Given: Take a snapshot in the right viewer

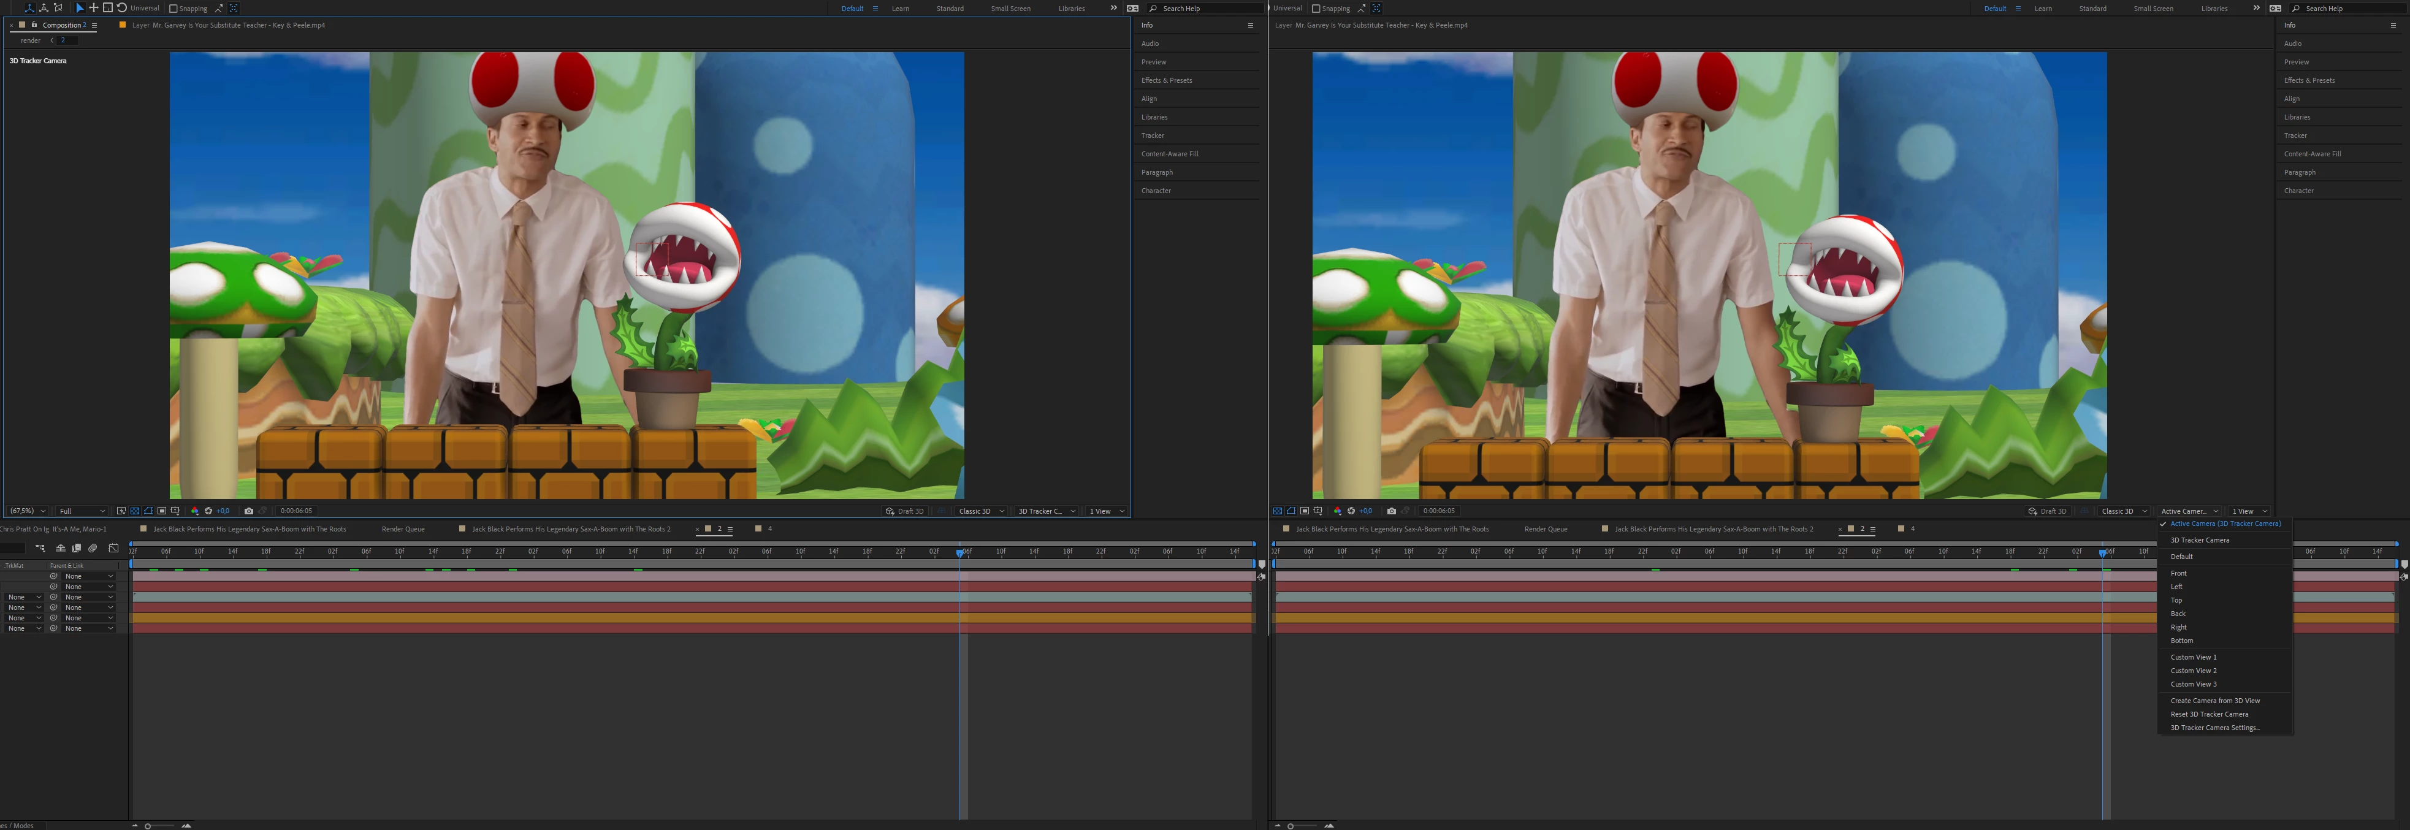Looking at the screenshot, I should pyautogui.click(x=1391, y=511).
